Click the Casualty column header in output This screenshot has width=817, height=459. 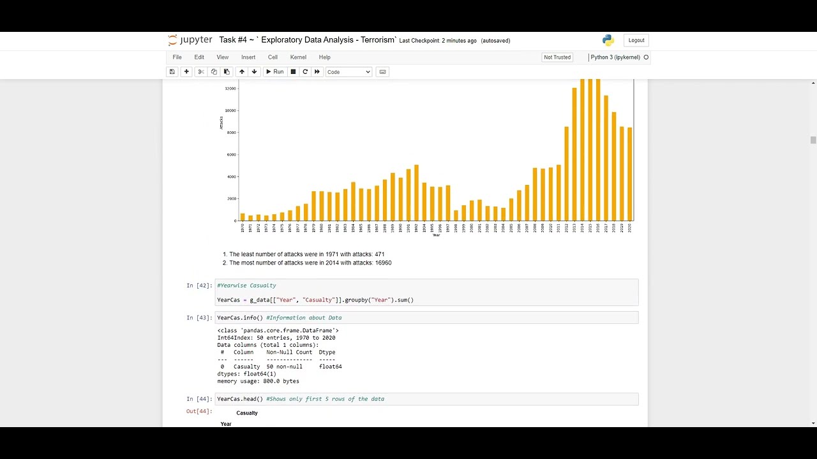pyautogui.click(x=247, y=413)
